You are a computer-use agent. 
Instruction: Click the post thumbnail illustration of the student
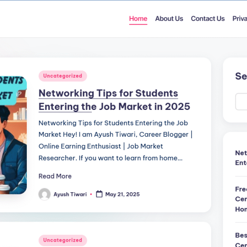[x=14, y=135]
